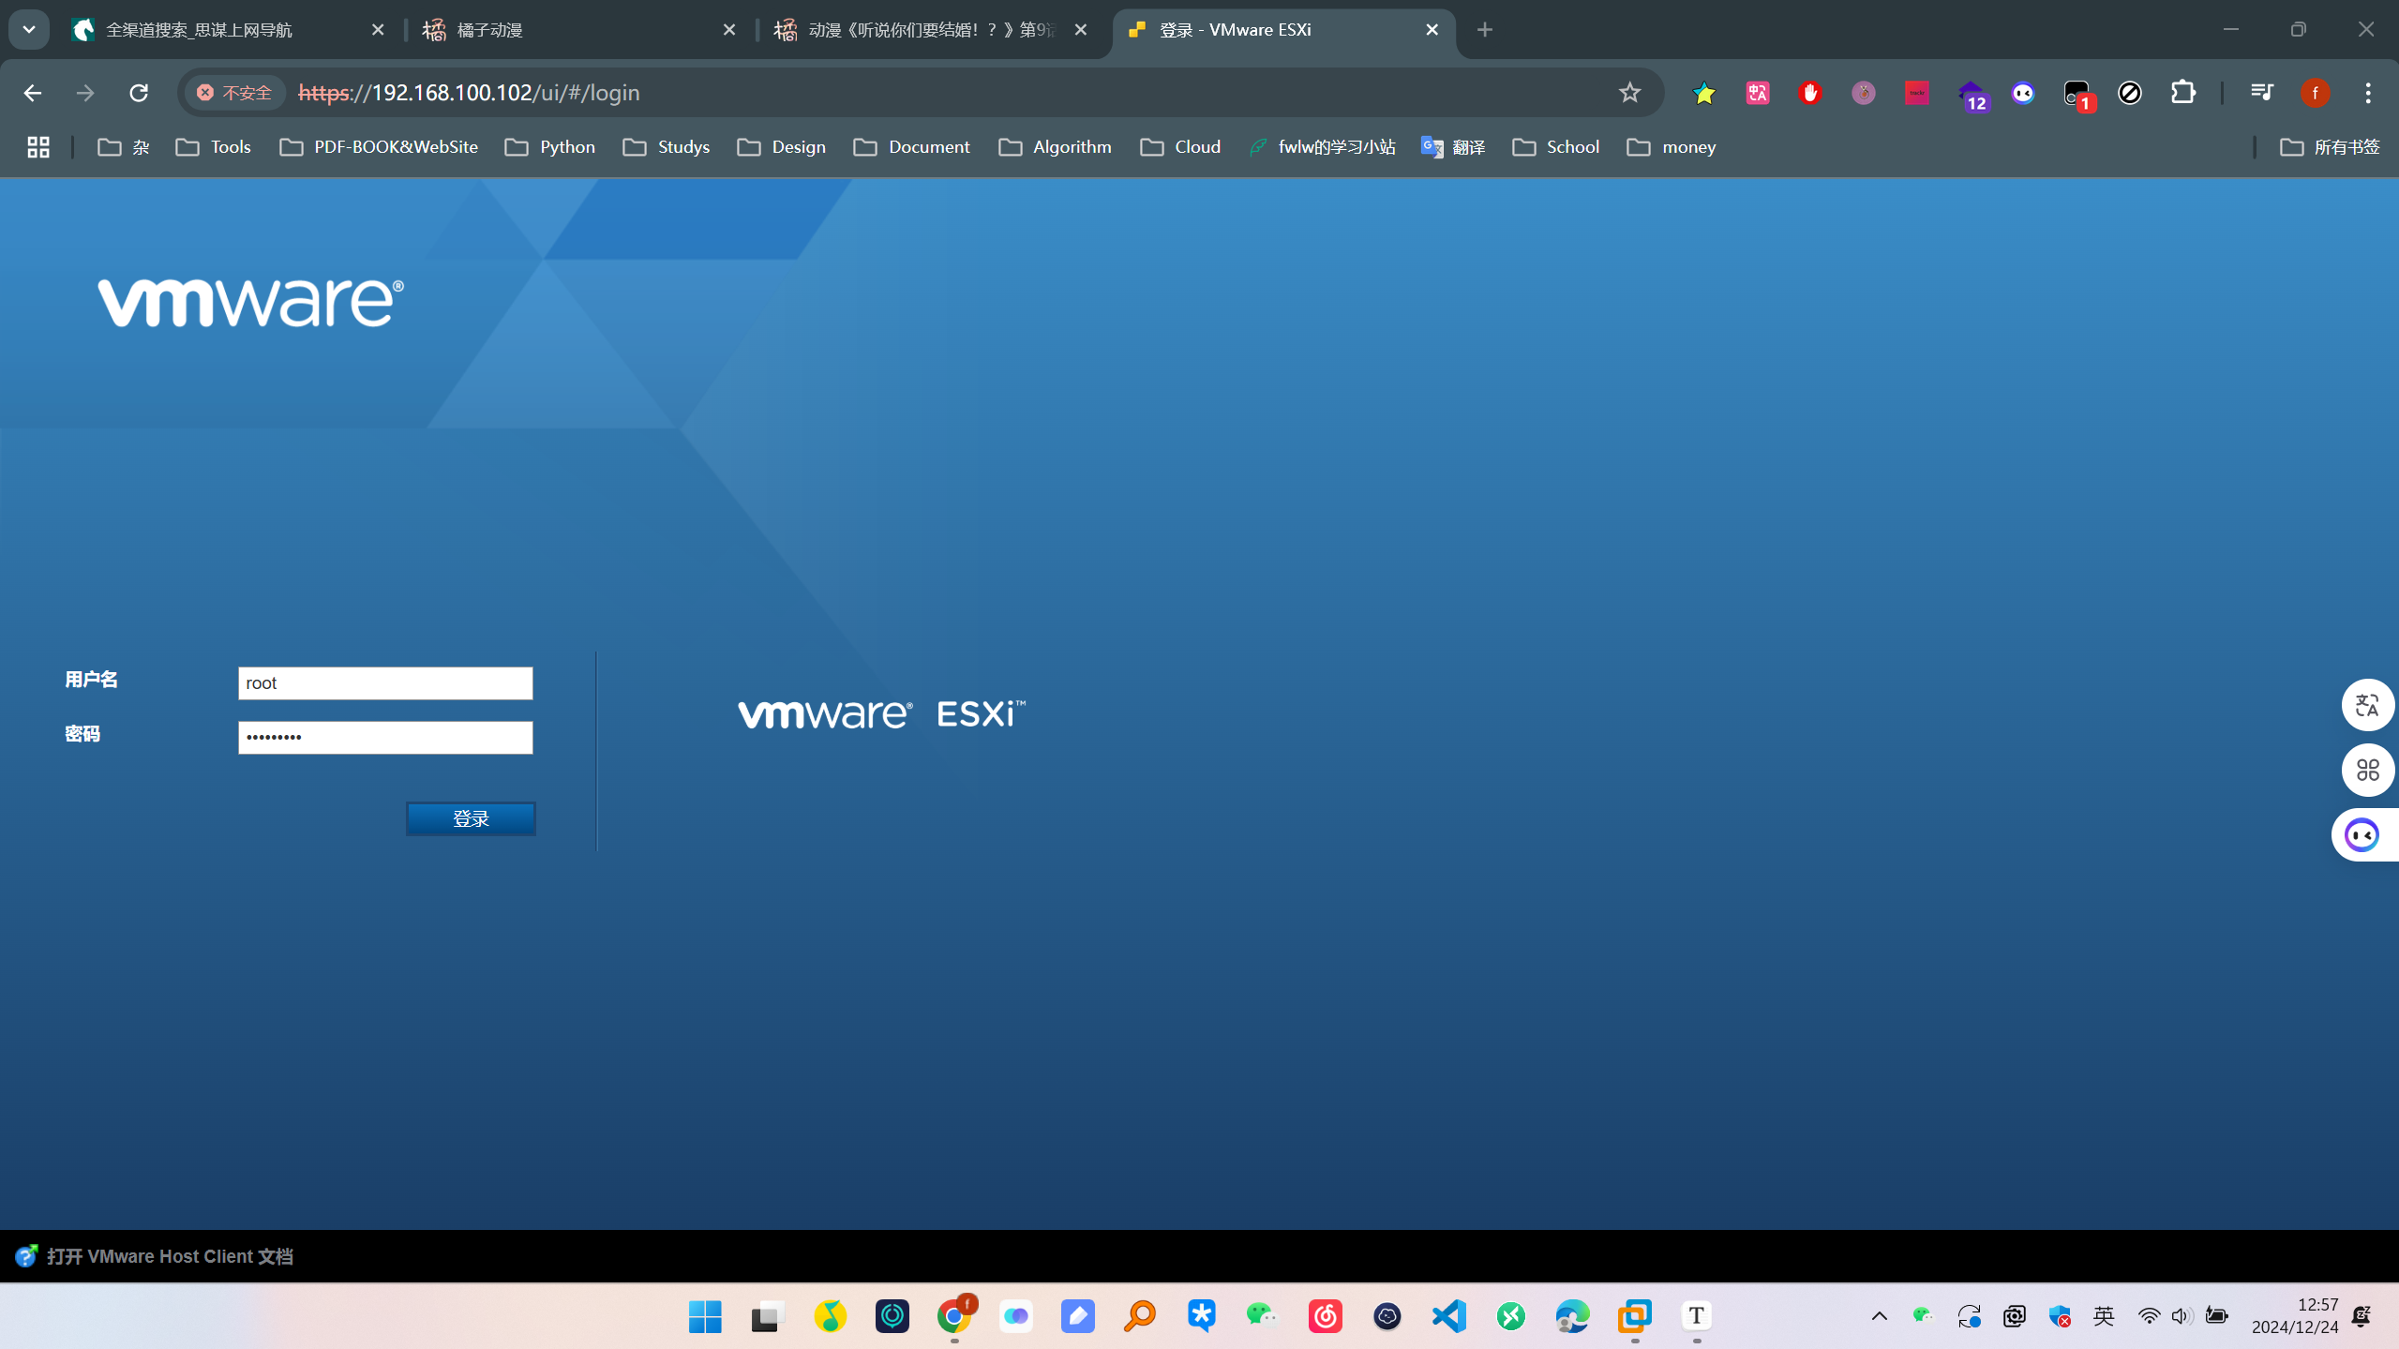The width and height of the screenshot is (2399, 1349).
Task: Open the pink translate extension
Action: [1758, 93]
